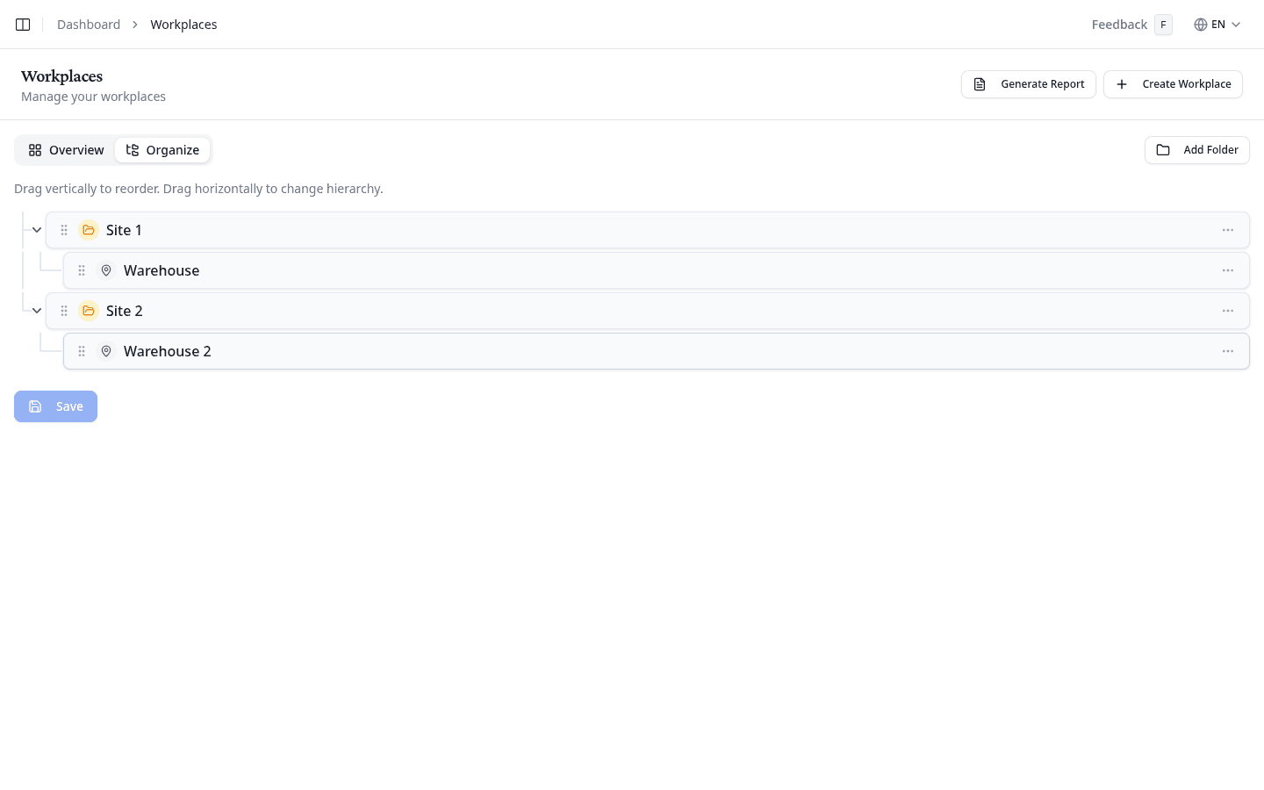Click the location pin icon beside Warehouse
The width and height of the screenshot is (1264, 790).
pyautogui.click(x=106, y=269)
